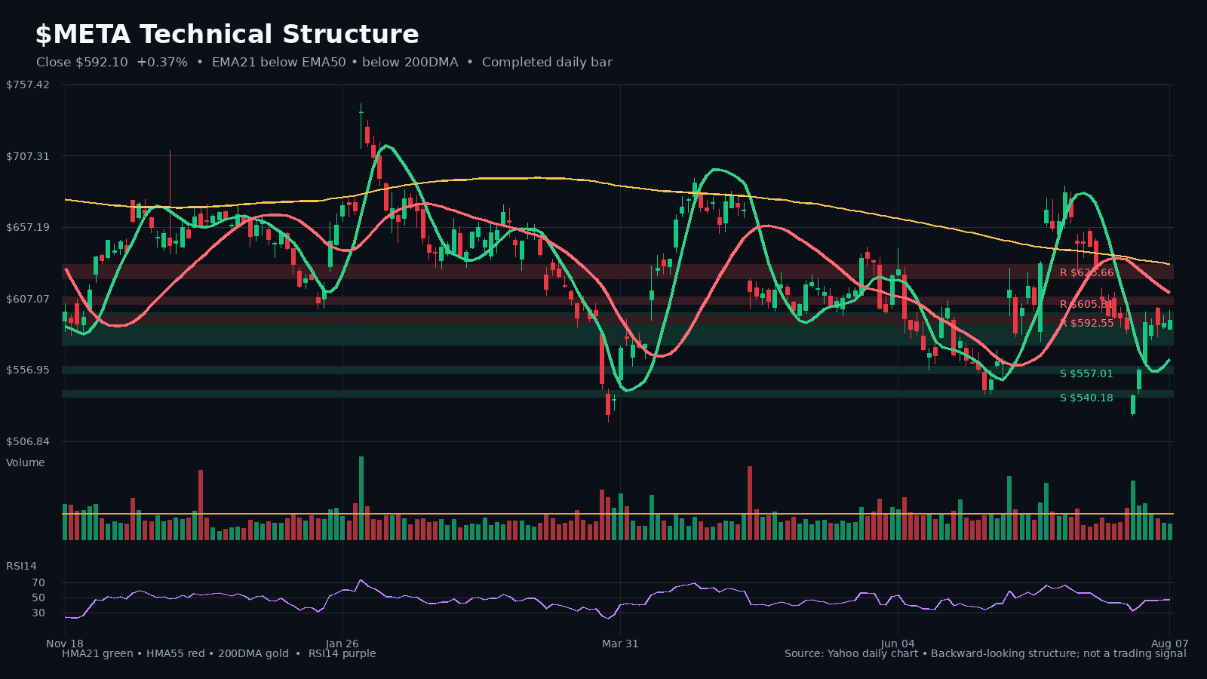Click the "$META Technical Structure" chart title

tap(227, 35)
